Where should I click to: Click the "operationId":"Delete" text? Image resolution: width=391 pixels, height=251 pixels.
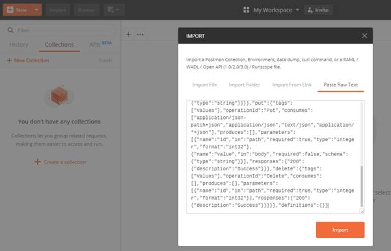coord(255,176)
